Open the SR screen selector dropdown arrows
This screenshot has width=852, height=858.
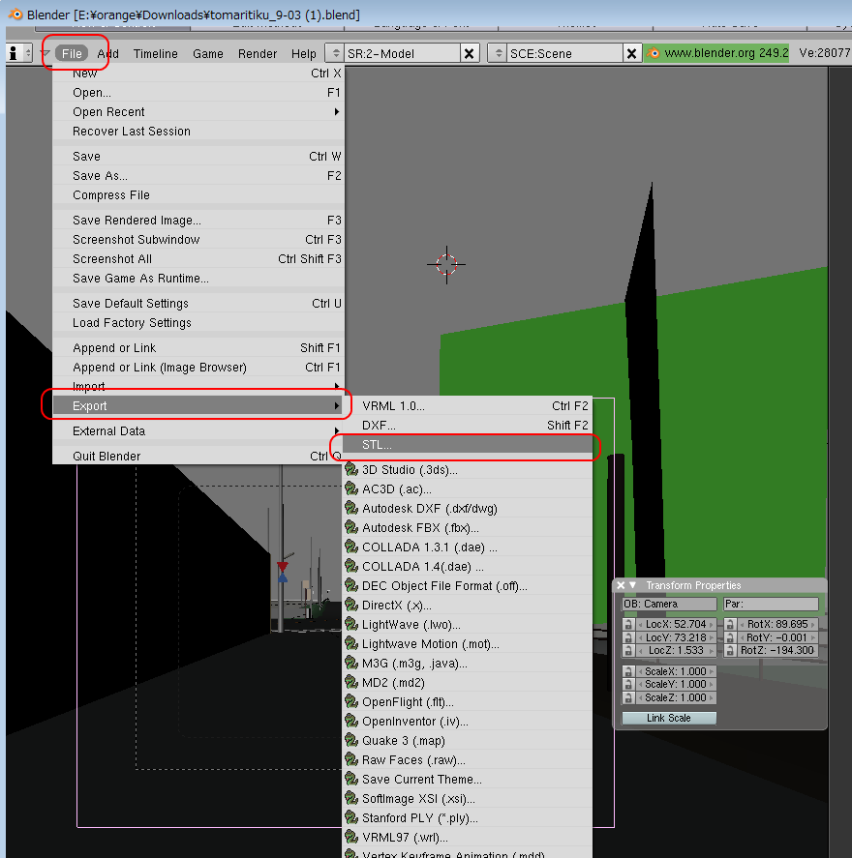tap(335, 53)
